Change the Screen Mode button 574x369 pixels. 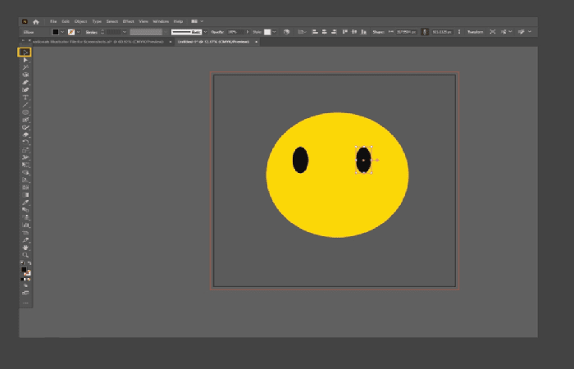25,293
